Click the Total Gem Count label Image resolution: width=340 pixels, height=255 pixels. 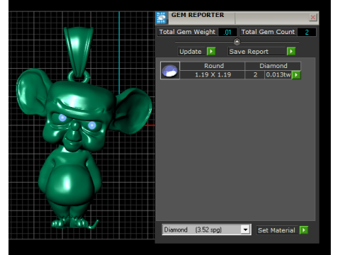(268, 32)
